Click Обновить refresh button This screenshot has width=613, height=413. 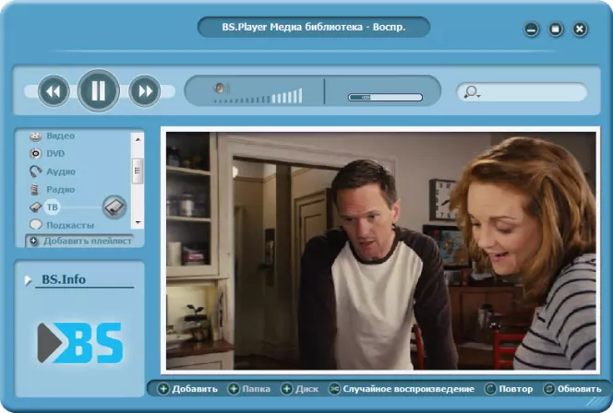(x=572, y=389)
